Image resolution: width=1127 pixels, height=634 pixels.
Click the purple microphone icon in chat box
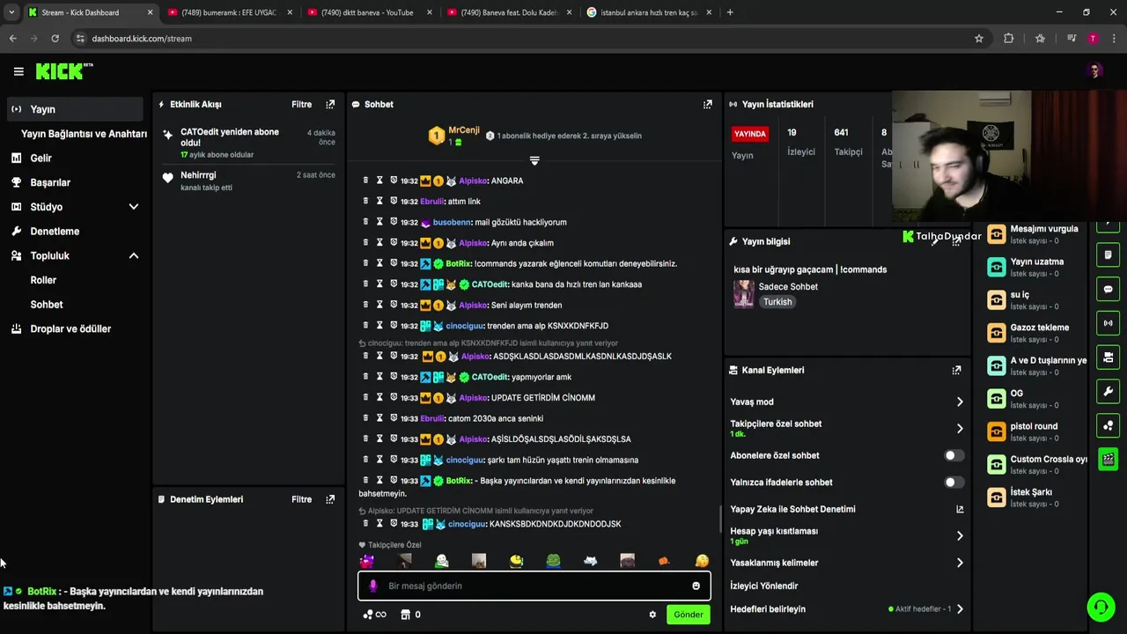(x=372, y=586)
